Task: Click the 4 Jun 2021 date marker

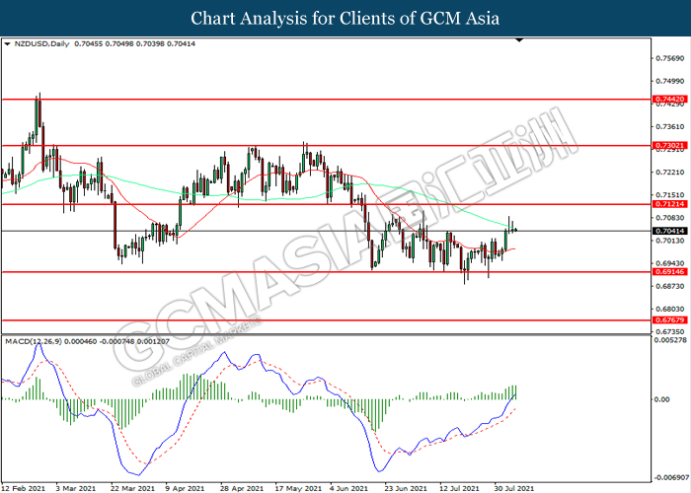Action: pos(348,489)
